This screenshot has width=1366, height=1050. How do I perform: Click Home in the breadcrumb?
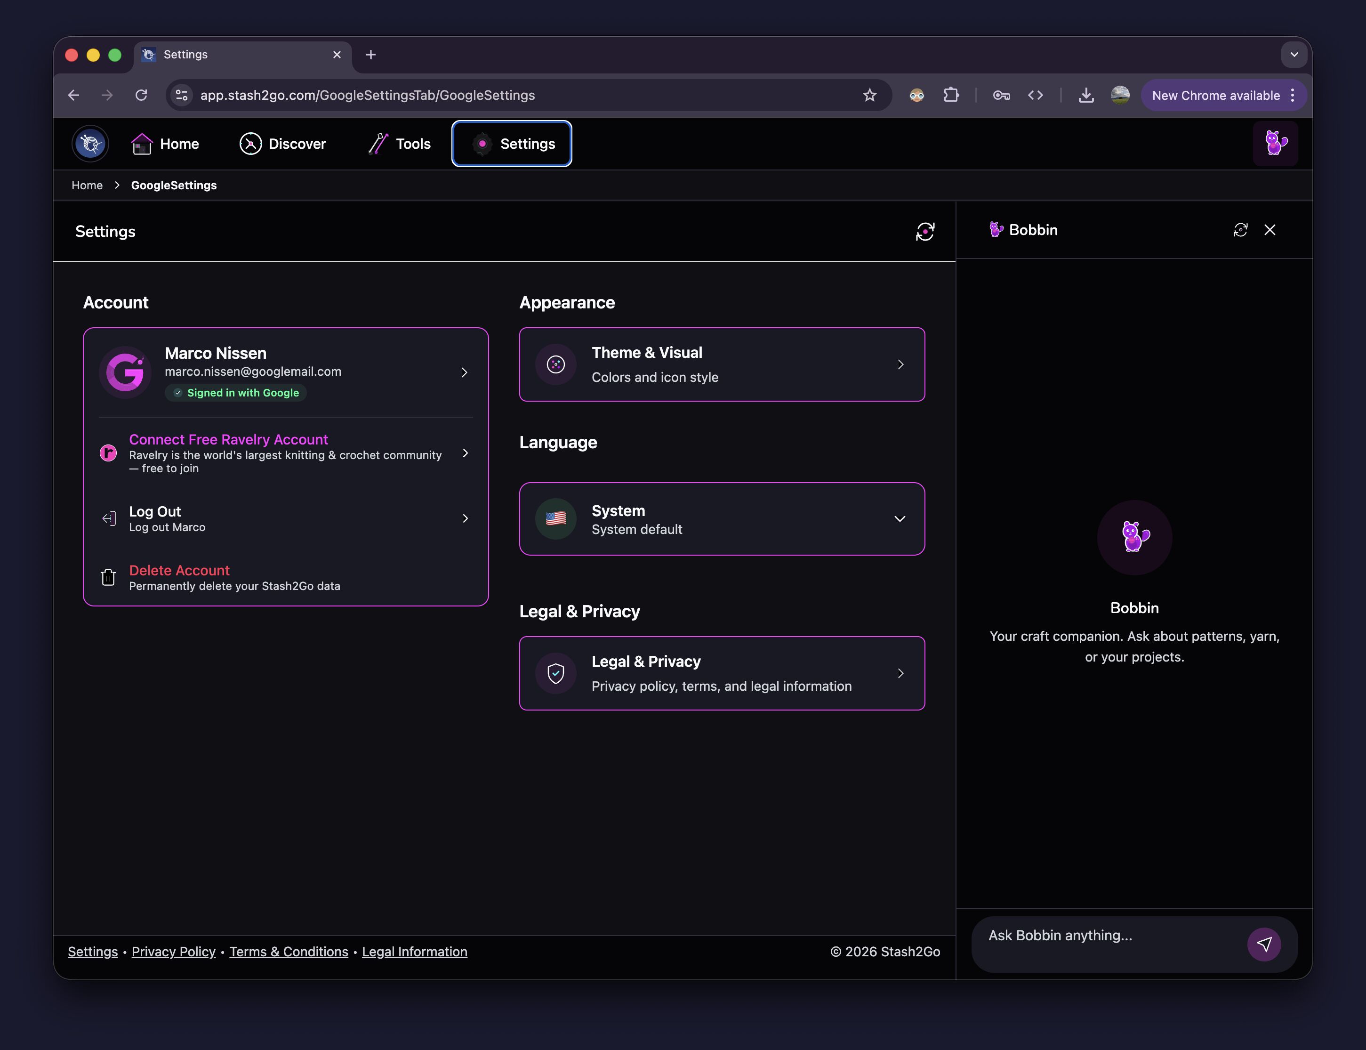(x=87, y=185)
